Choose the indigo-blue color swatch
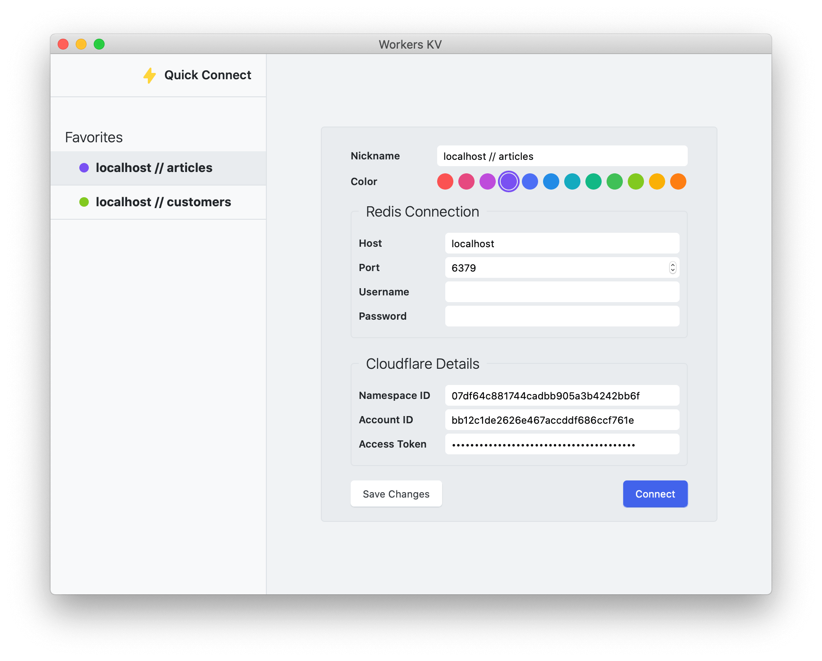822x661 pixels. 530,181
